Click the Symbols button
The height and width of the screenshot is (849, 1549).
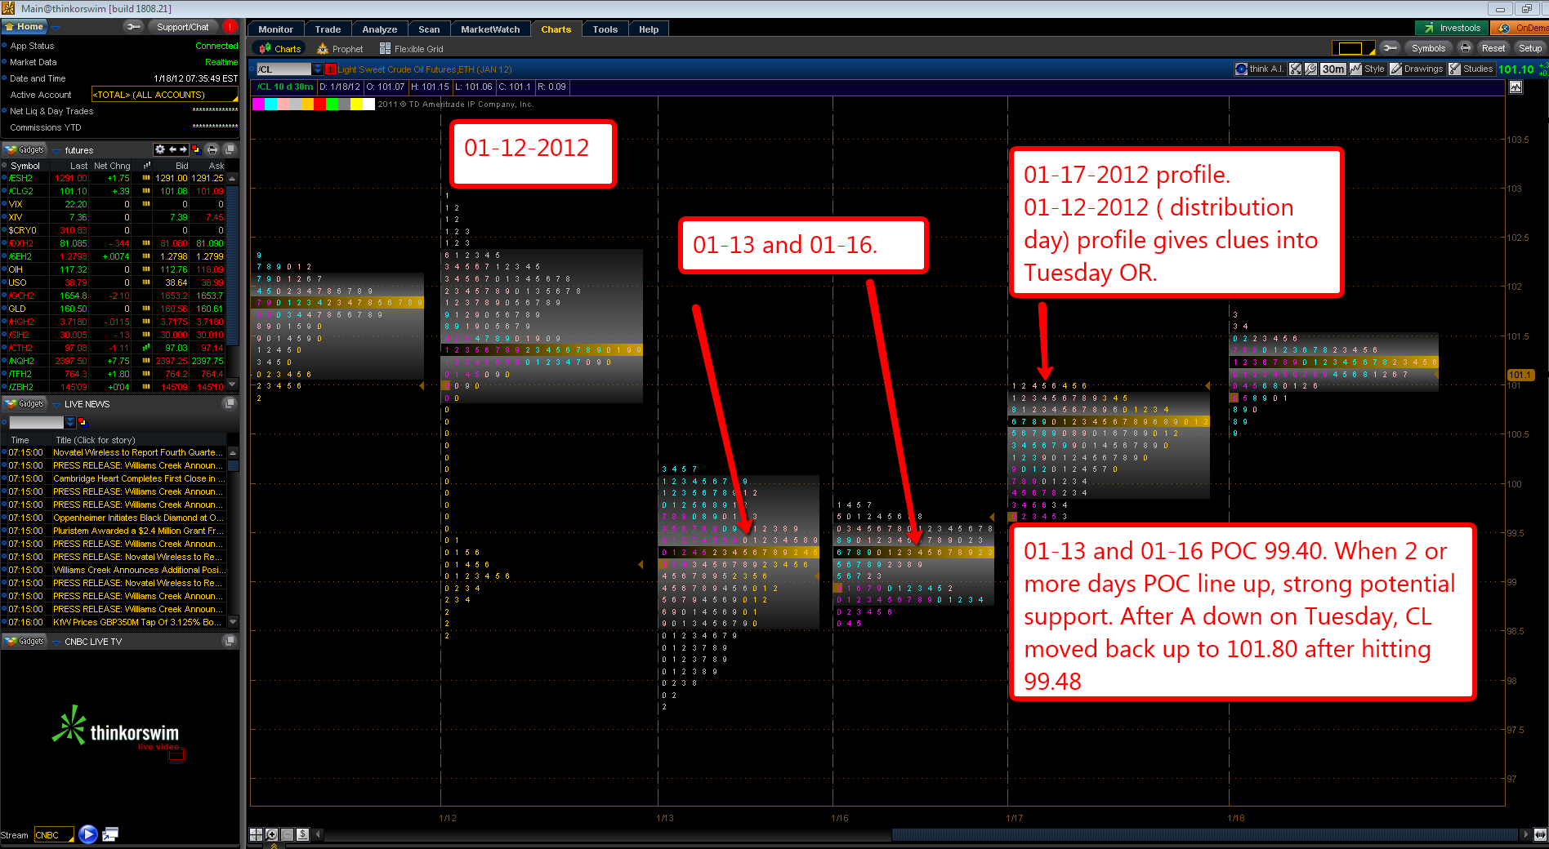(x=1428, y=48)
